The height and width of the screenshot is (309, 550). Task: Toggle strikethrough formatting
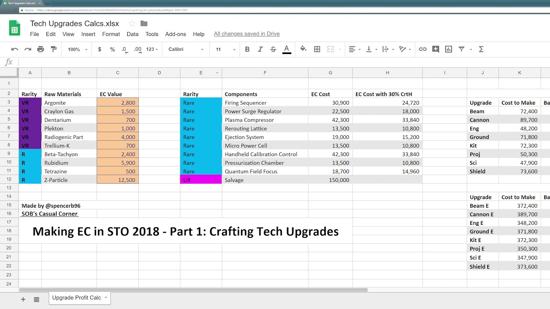click(x=273, y=49)
